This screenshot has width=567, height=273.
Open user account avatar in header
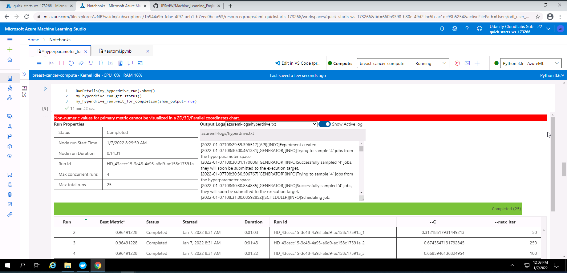click(x=560, y=29)
